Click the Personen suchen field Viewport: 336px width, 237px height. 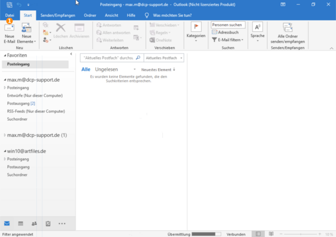(x=228, y=25)
